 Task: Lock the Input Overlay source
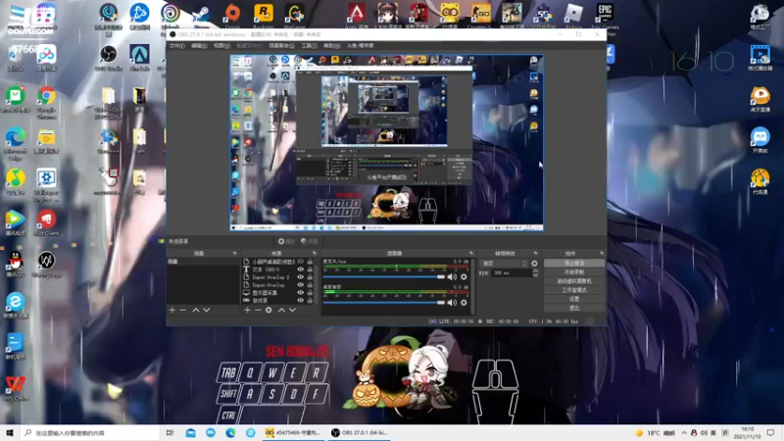pyautogui.click(x=310, y=285)
